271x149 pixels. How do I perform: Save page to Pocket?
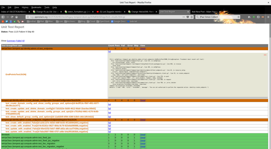pos(188,17)
